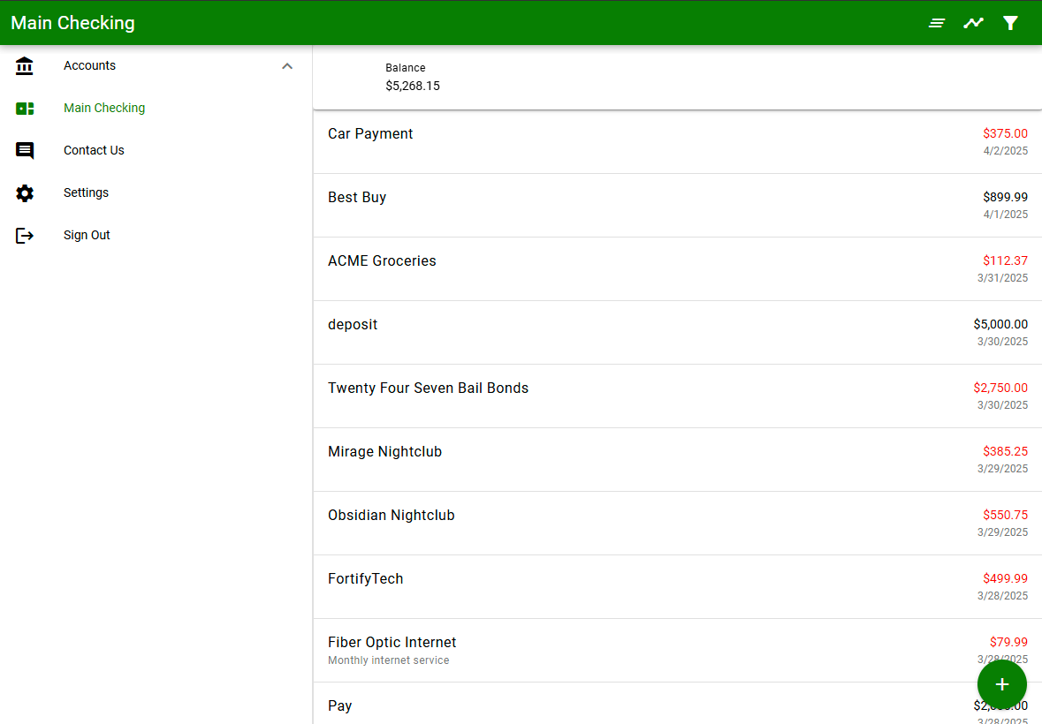View the ACME Groceries transaction details
Viewport: 1042px width, 724px height.
619,268
